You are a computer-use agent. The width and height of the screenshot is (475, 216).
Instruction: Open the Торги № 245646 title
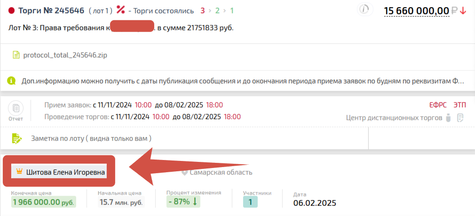pyautogui.click(x=51, y=11)
